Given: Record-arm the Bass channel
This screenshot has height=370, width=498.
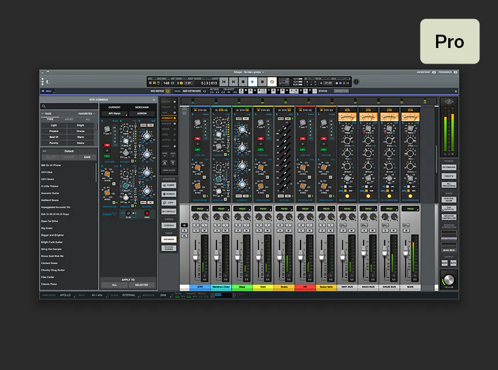Looking at the screenshot, I should pyautogui.click(x=238, y=225).
